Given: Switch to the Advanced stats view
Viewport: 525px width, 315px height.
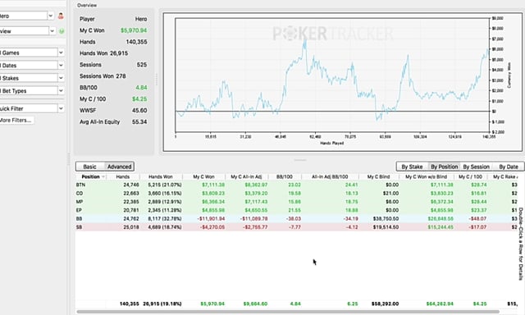Looking at the screenshot, I should coord(119,167).
